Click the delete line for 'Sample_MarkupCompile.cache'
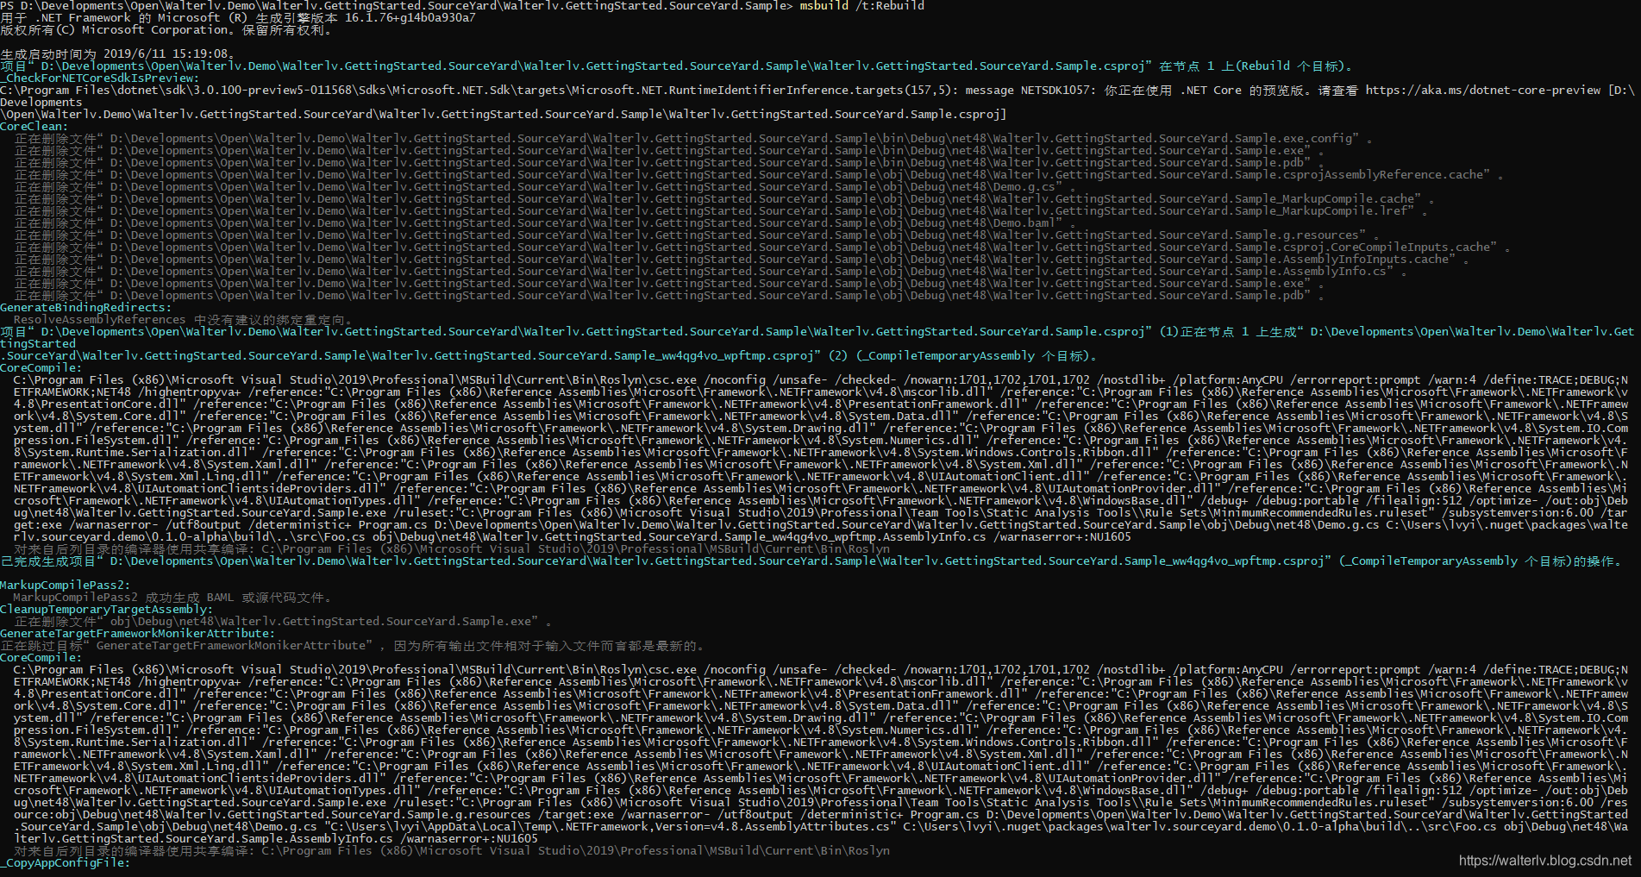The image size is (1641, 877). [x=724, y=198]
